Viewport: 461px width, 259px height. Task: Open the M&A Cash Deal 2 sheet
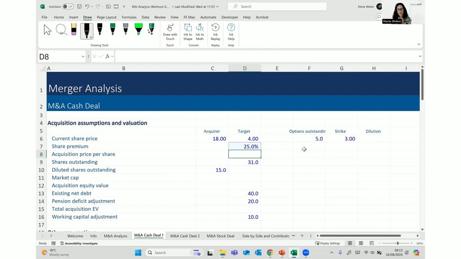point(185,236)
